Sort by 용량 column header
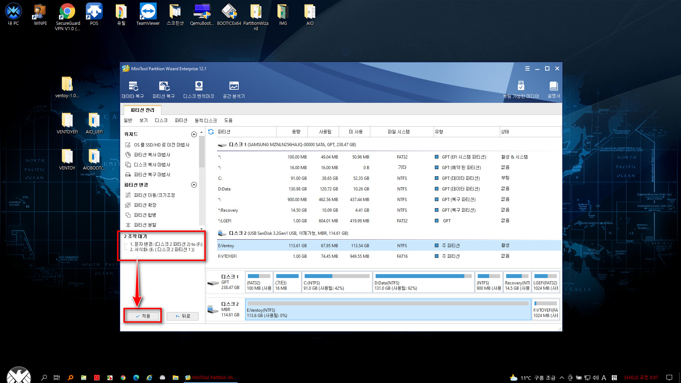The width and height of the screenshot is (681, 383). tap(292, 132)
